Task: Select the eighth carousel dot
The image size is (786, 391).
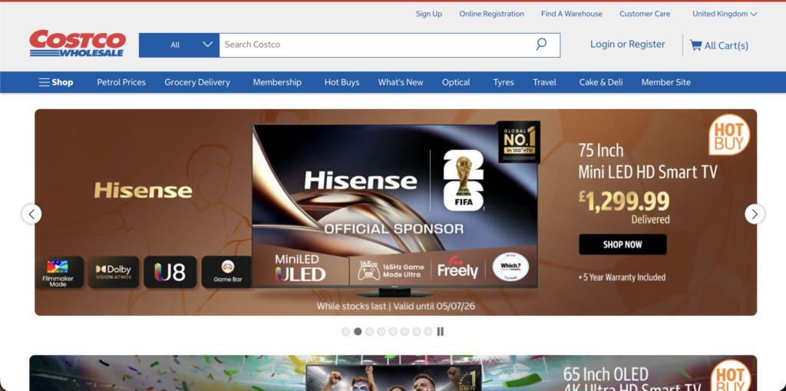Action: coord(428,332)
